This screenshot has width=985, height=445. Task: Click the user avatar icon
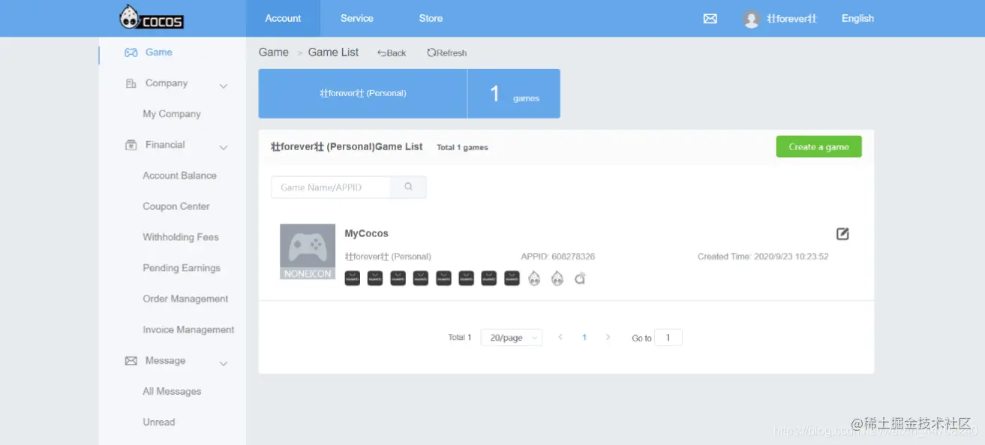[x=752, y=19]
